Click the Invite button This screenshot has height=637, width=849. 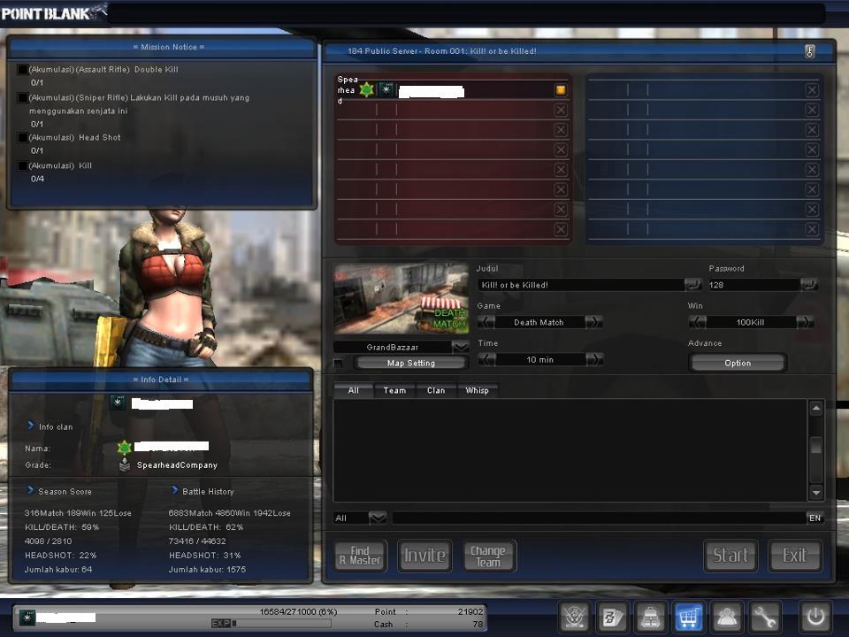(425, 556)
